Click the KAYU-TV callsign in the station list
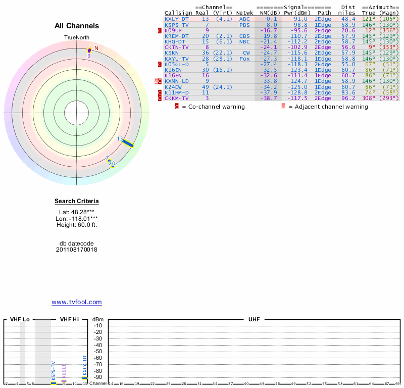The image size is (404, 388). coord(177,59)
